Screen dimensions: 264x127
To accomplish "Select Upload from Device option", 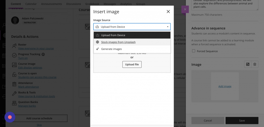I will click(132, 35).
